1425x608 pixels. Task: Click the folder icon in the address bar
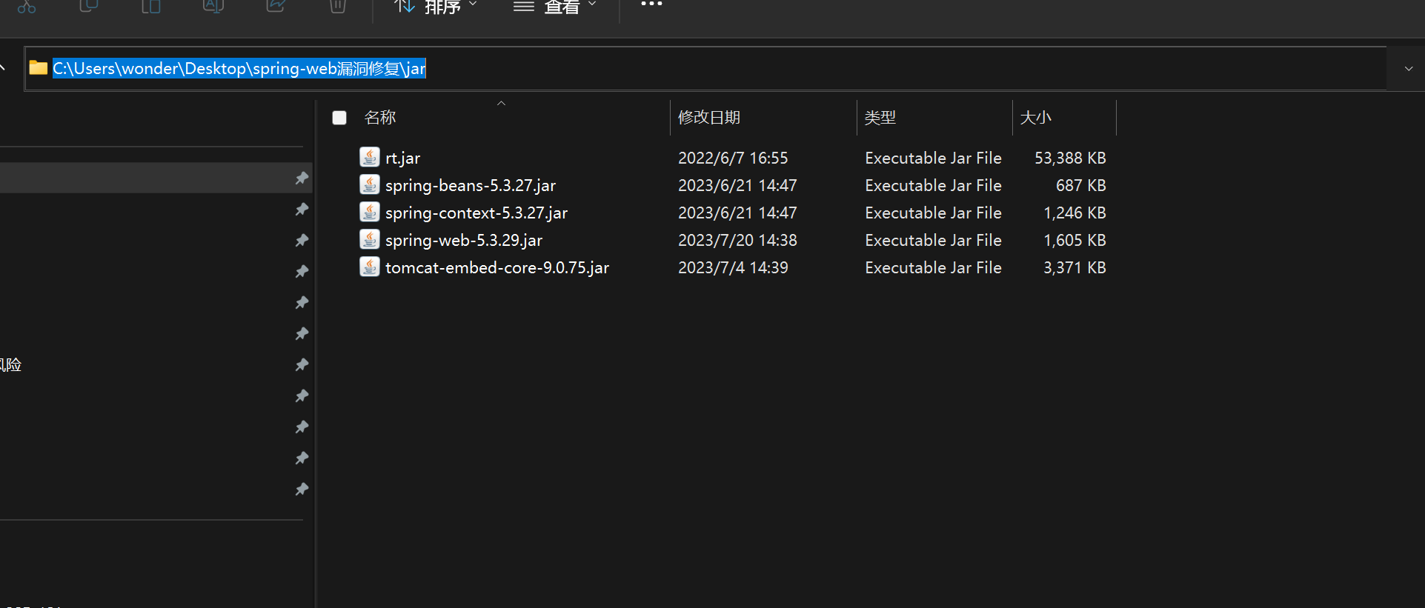tap(39, 68)
